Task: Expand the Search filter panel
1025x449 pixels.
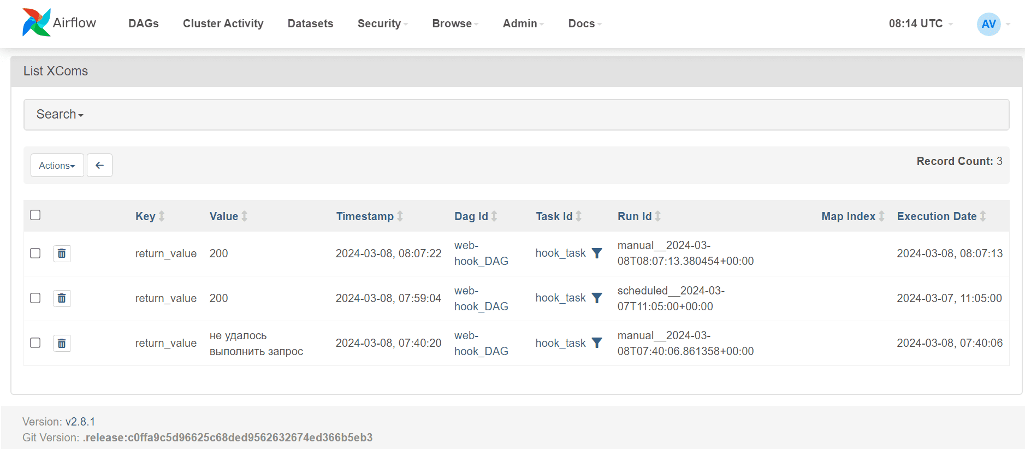Action: [x=60, y=115]
